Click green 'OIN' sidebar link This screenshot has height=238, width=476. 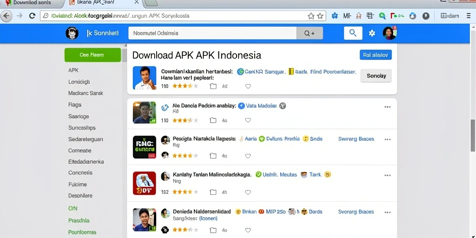(73, 208)
